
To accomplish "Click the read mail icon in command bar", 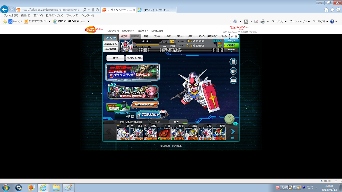I will click(x=256, y=21).
